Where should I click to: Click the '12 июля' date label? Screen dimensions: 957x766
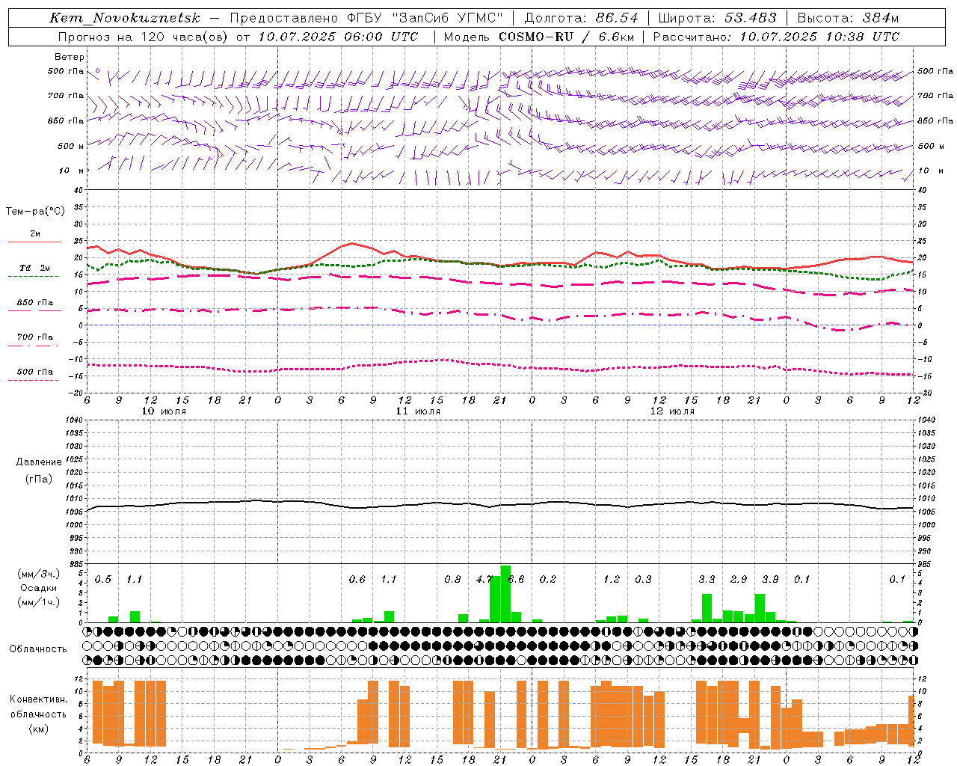click(x=672, y=411)
